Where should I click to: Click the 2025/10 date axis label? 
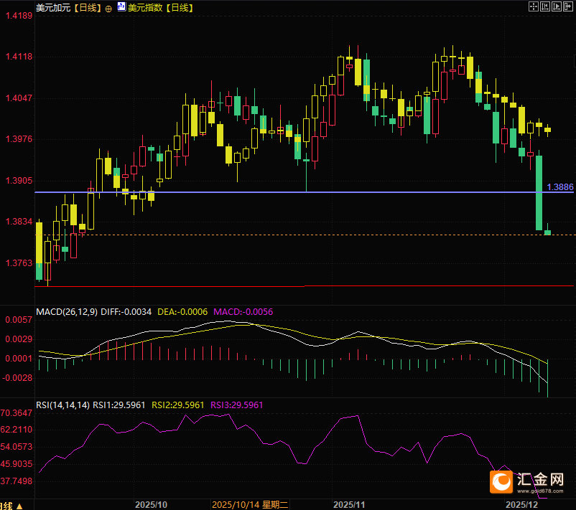coord(151,505)
